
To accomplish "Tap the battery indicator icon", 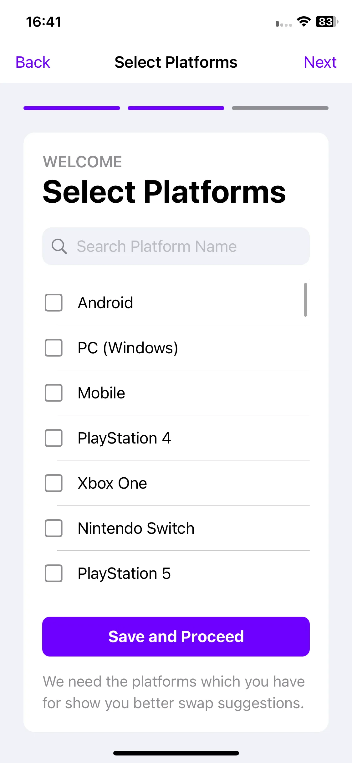I will [x=327, y=22].
